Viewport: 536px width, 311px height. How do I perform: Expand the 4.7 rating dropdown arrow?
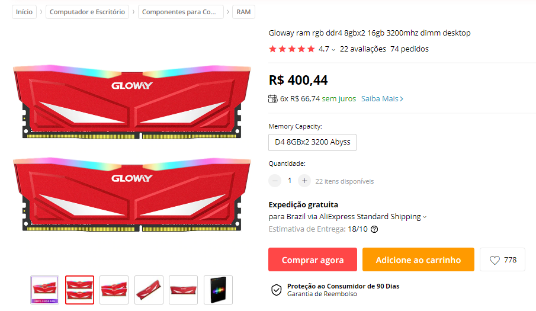coord(333,50)
